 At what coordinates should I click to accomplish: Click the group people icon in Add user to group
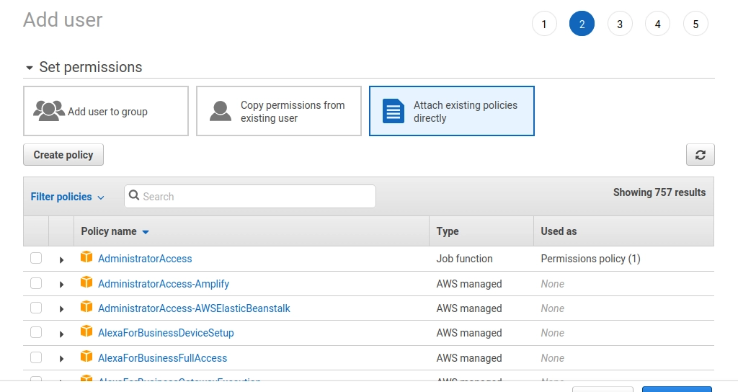coord(49,111)
